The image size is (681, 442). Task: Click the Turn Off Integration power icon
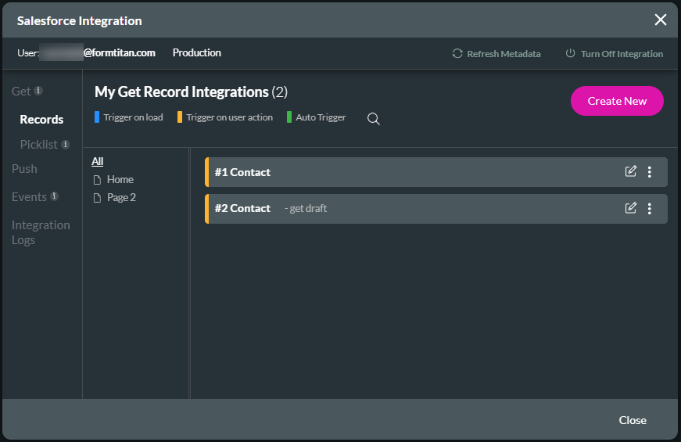(x=570, y=53)
